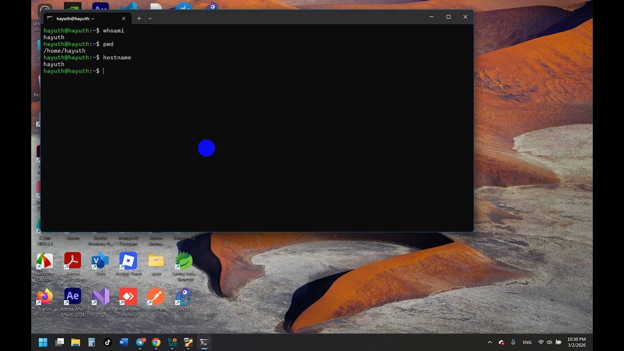The width and height of the screenshot is (624, 351).
Task: Click the Steam desktop label
Action: pos(73,238)
